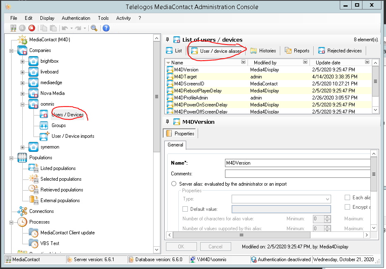Open the Display menu
386x269 pixels.
tap(47, 18)
